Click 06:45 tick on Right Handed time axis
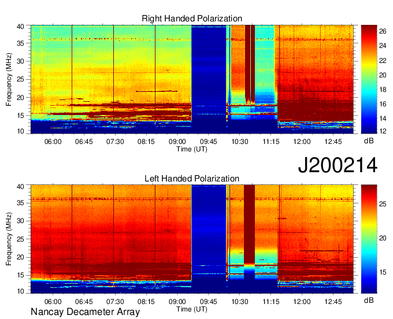Screen dimensions: 393x319 [84, 142]
